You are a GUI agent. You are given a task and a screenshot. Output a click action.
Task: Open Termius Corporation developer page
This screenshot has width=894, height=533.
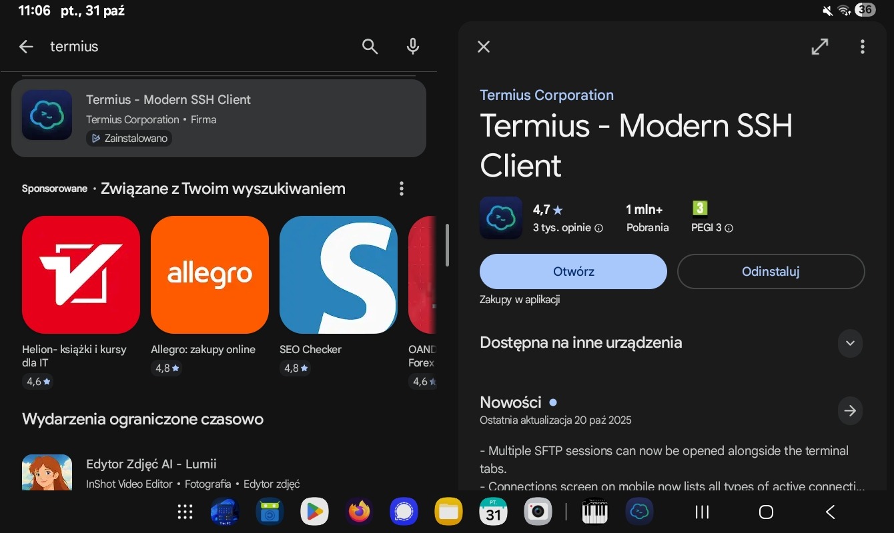click(546, 95)
